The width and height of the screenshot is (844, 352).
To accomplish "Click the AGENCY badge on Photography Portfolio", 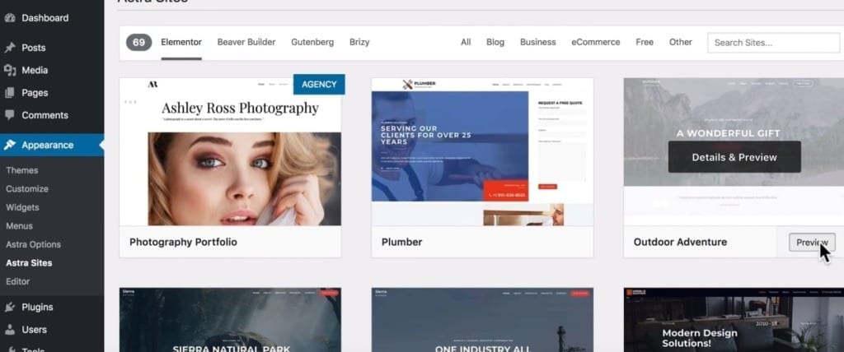I will 319,85.
